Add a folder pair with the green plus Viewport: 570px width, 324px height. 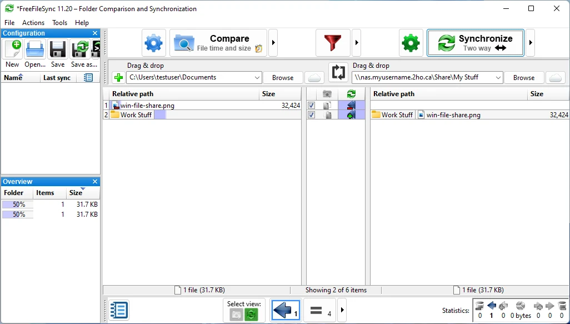coord(118,77)
